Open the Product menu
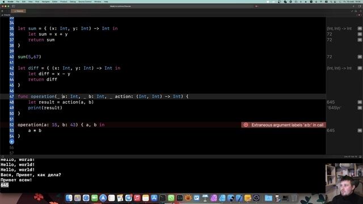 64,2
